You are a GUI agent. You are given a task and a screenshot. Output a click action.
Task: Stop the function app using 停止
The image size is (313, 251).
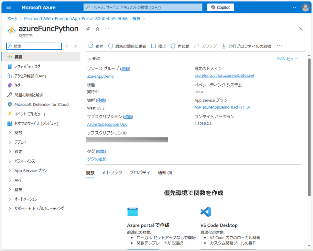point(158,46)
